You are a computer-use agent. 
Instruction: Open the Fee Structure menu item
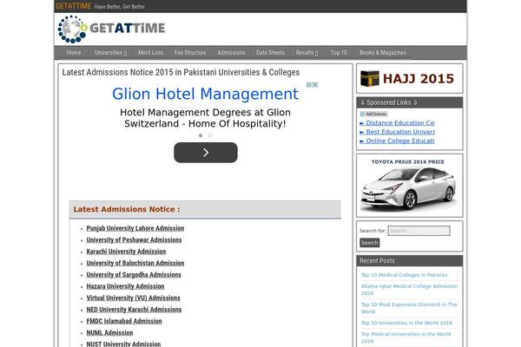(190, 53)
